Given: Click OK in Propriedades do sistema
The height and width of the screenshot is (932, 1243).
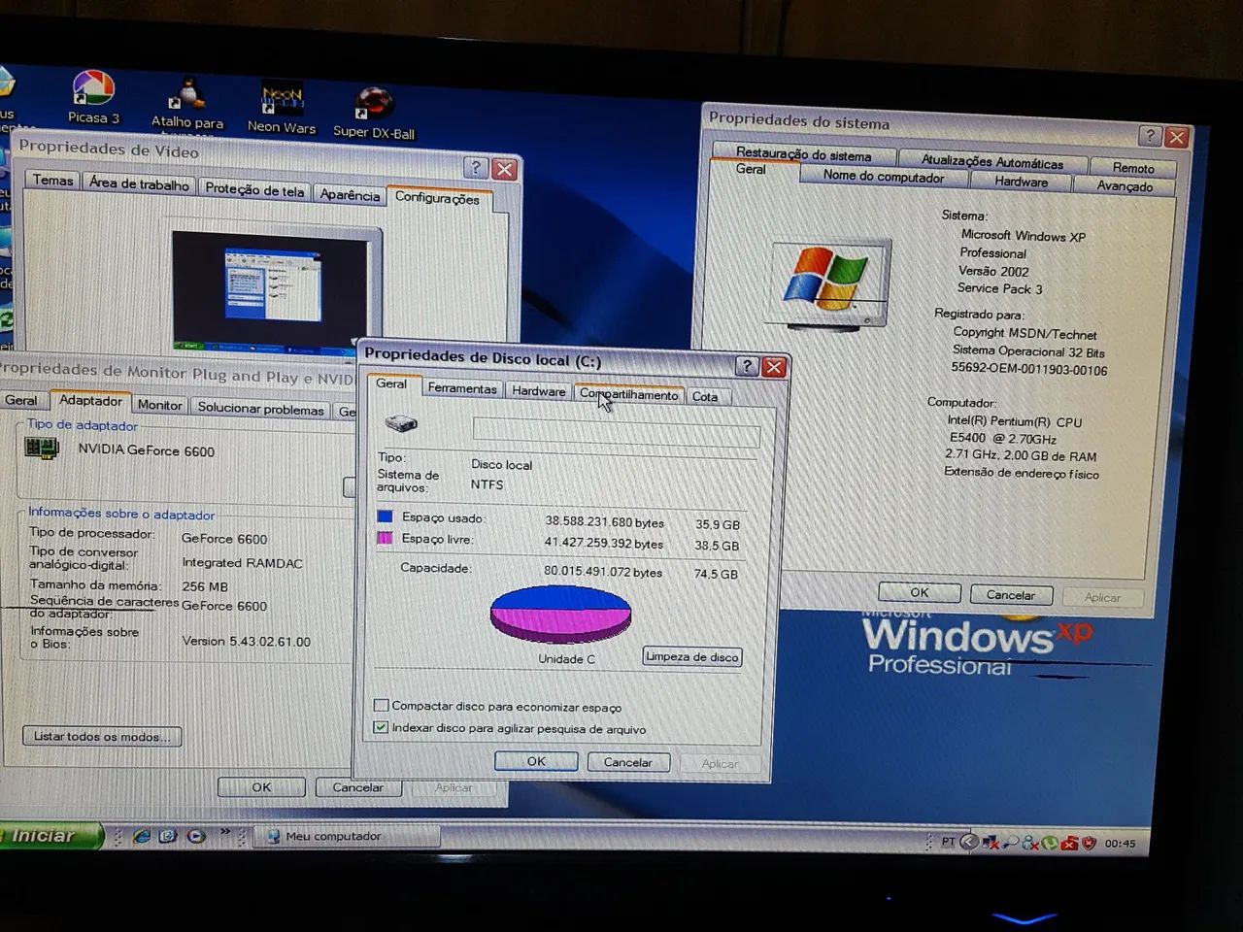Looking at the screenshot, I should (x=919, y=592).
